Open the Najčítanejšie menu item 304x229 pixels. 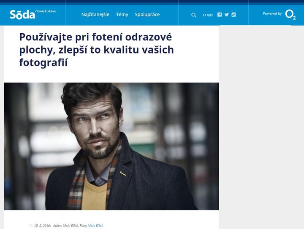tap(95, 14)
